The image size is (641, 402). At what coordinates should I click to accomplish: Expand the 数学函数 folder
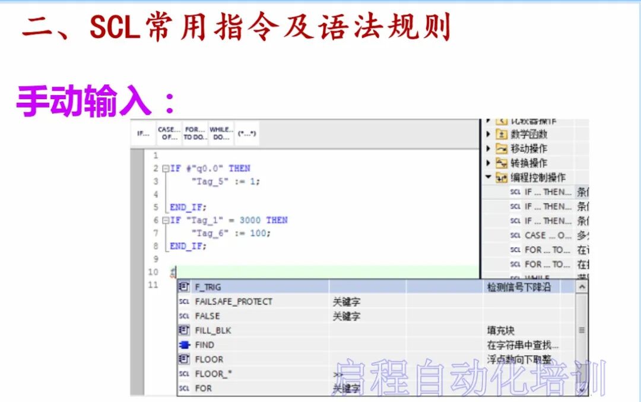tap(488, 134)
